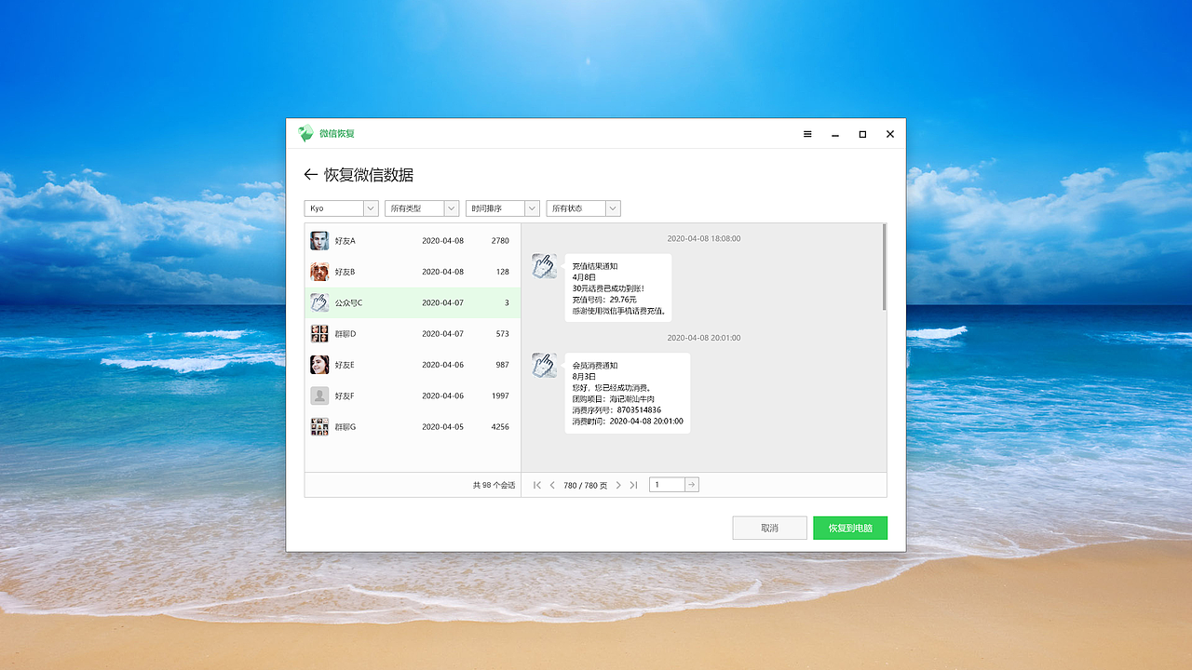The image size is (1192, 670).
Task: Select the 群聊G name label
Action: point(345,426)
